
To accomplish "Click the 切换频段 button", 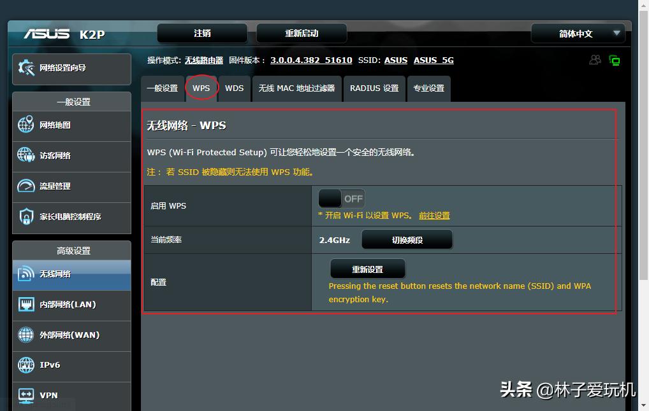I will tap(407, 239).
